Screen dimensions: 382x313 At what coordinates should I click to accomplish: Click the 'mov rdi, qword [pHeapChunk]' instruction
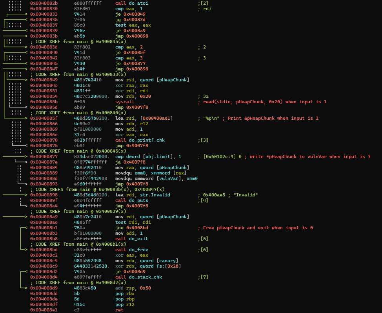[x=152, y=217]
